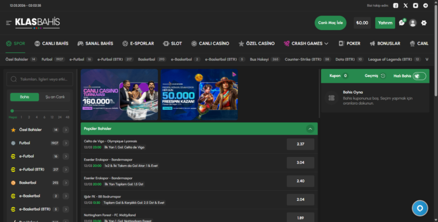
Task: Click the KLASBAHIS logo
Action: coord(38,23)
